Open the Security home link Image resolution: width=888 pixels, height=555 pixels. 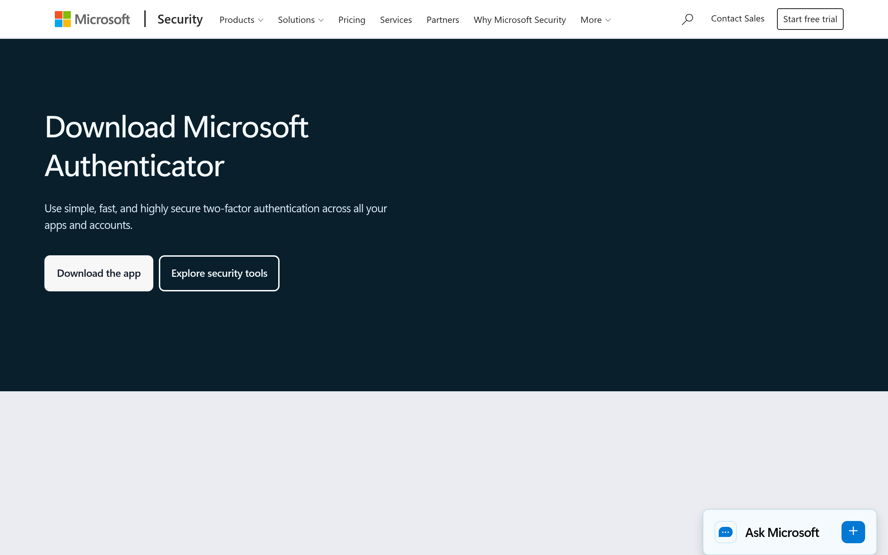coord(180,19)
